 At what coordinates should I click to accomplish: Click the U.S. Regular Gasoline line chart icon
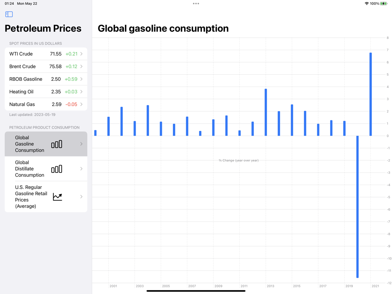pyautogui.click(x=57, y=197)
